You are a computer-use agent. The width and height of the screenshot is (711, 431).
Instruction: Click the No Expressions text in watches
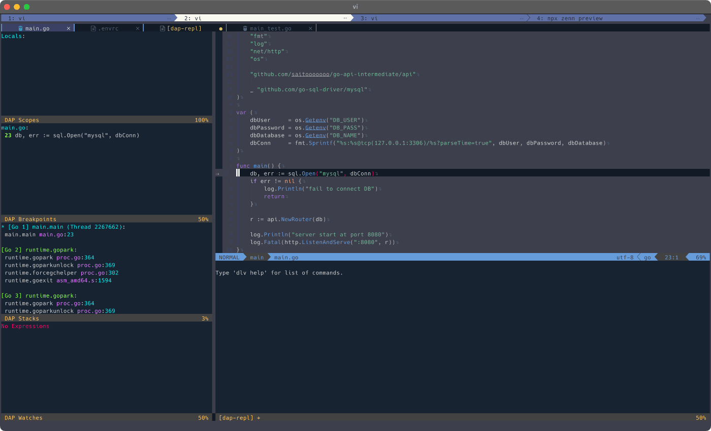point(25,326)
